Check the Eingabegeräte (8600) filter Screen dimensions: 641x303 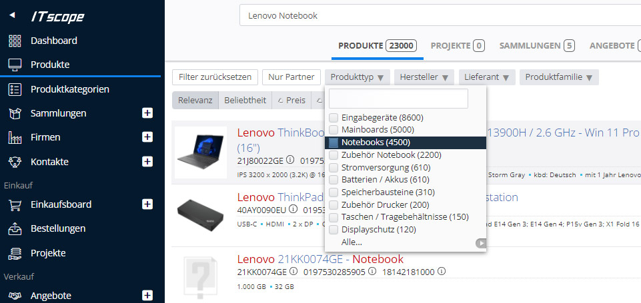tap(334, 118)
